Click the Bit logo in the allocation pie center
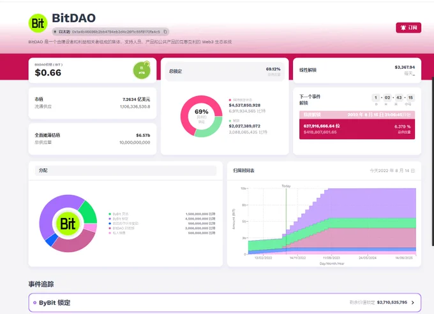This screenshot has height=314, width=434. [68, 224]
